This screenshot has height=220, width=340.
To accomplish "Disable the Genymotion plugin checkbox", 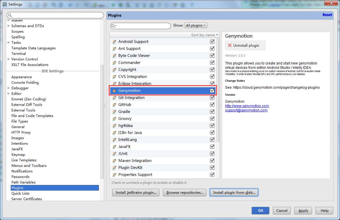I will click(212, 90).
